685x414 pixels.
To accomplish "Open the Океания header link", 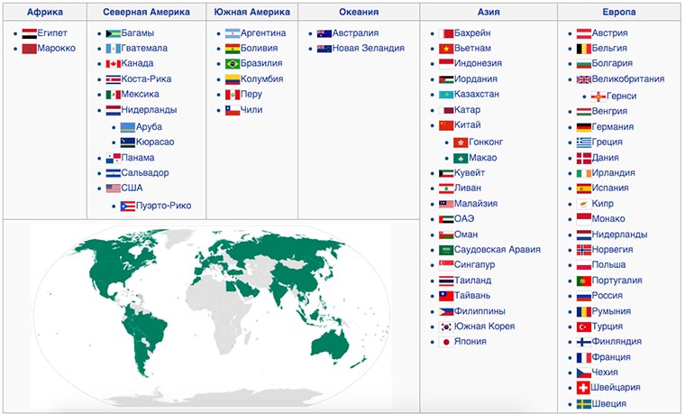I will (359, 13).
